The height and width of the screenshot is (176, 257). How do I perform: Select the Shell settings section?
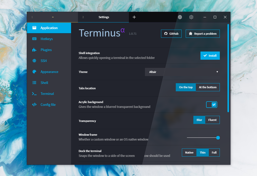tap(49, 83)
